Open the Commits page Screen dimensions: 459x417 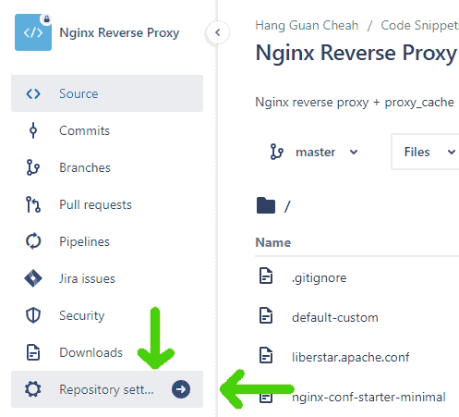107,130
